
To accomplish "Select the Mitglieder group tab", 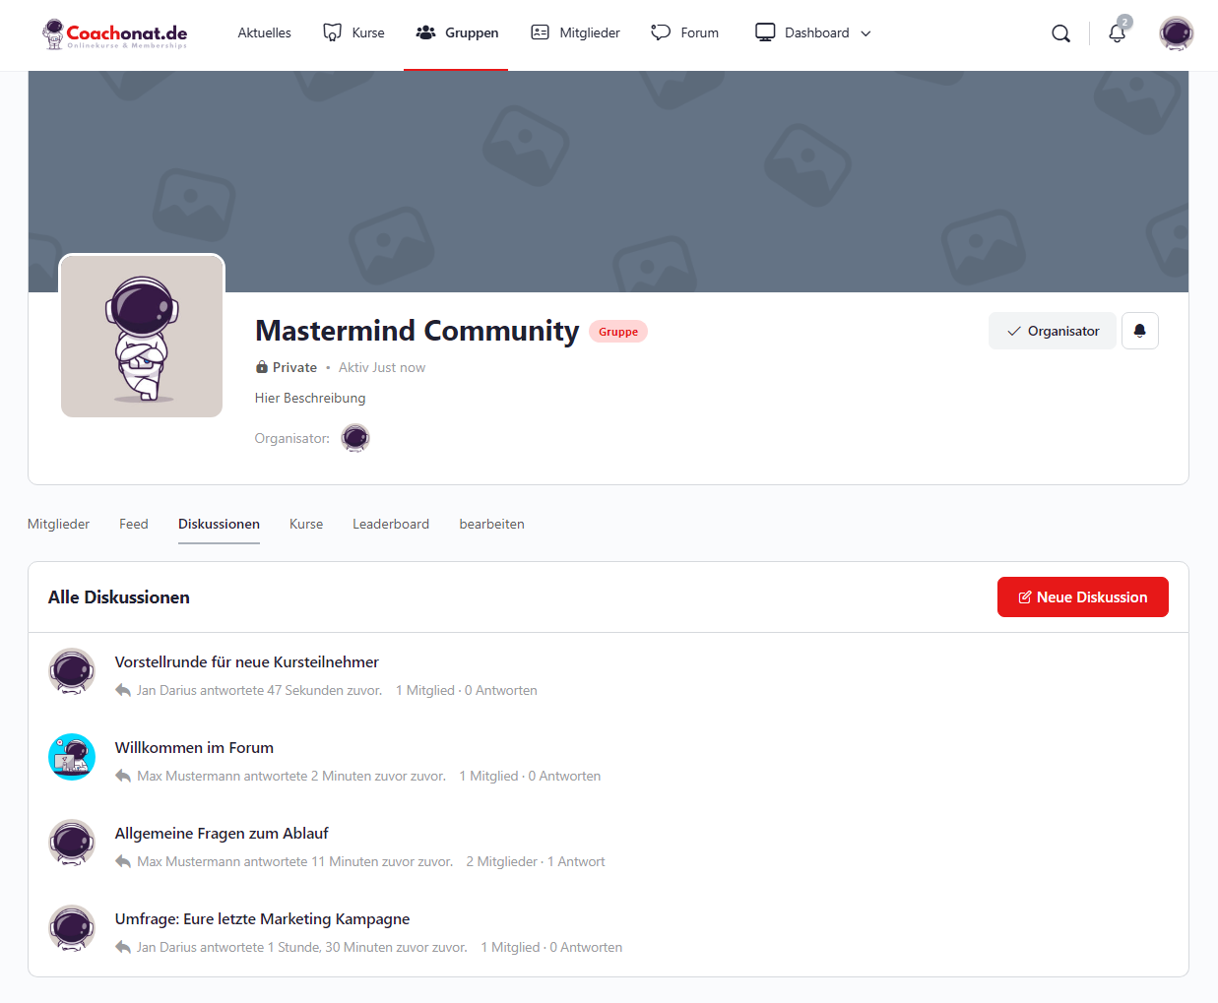I will pos(59,524).
